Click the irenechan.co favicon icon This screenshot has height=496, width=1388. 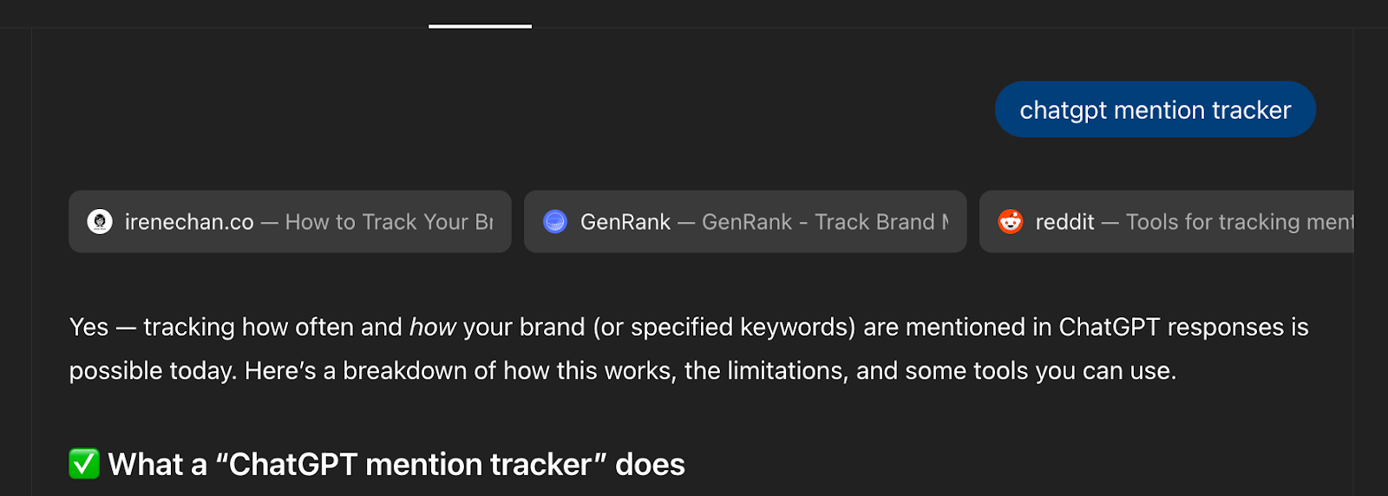tap(100, 222)
